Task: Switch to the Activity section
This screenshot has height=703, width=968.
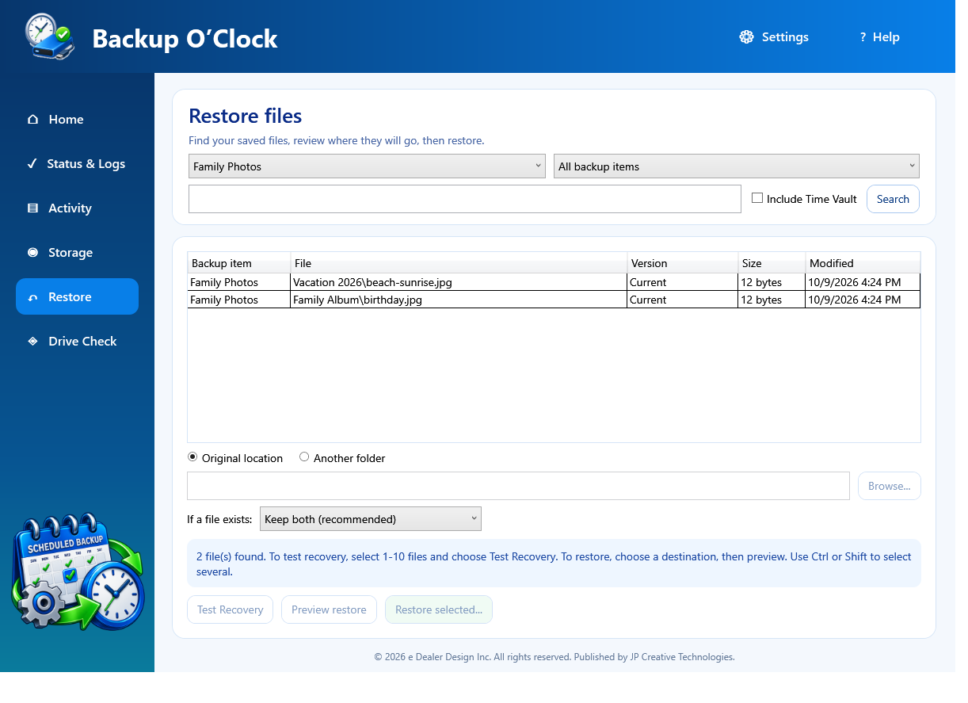Action: click(77, 208)
